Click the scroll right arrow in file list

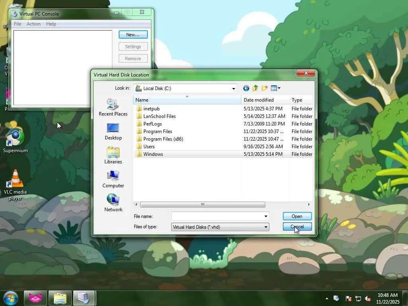pos(309,204)
